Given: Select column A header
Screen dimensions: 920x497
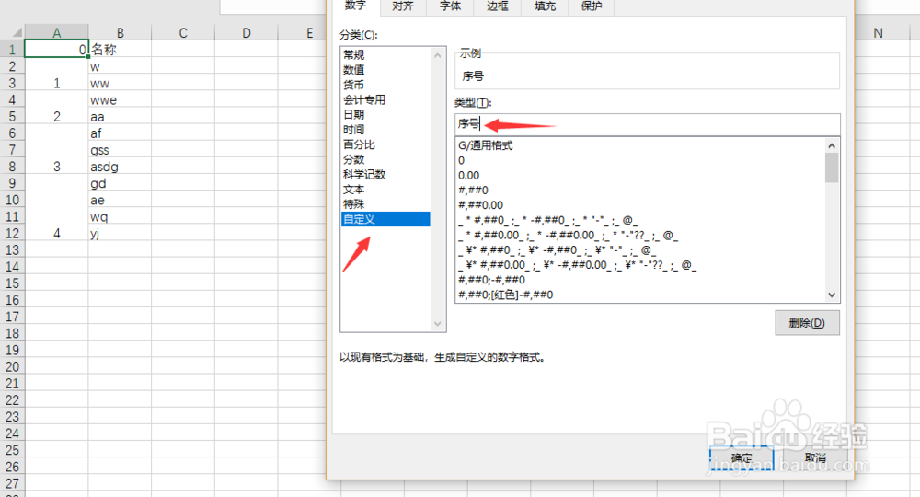Looking at the screenshot, I should point(56,33).
